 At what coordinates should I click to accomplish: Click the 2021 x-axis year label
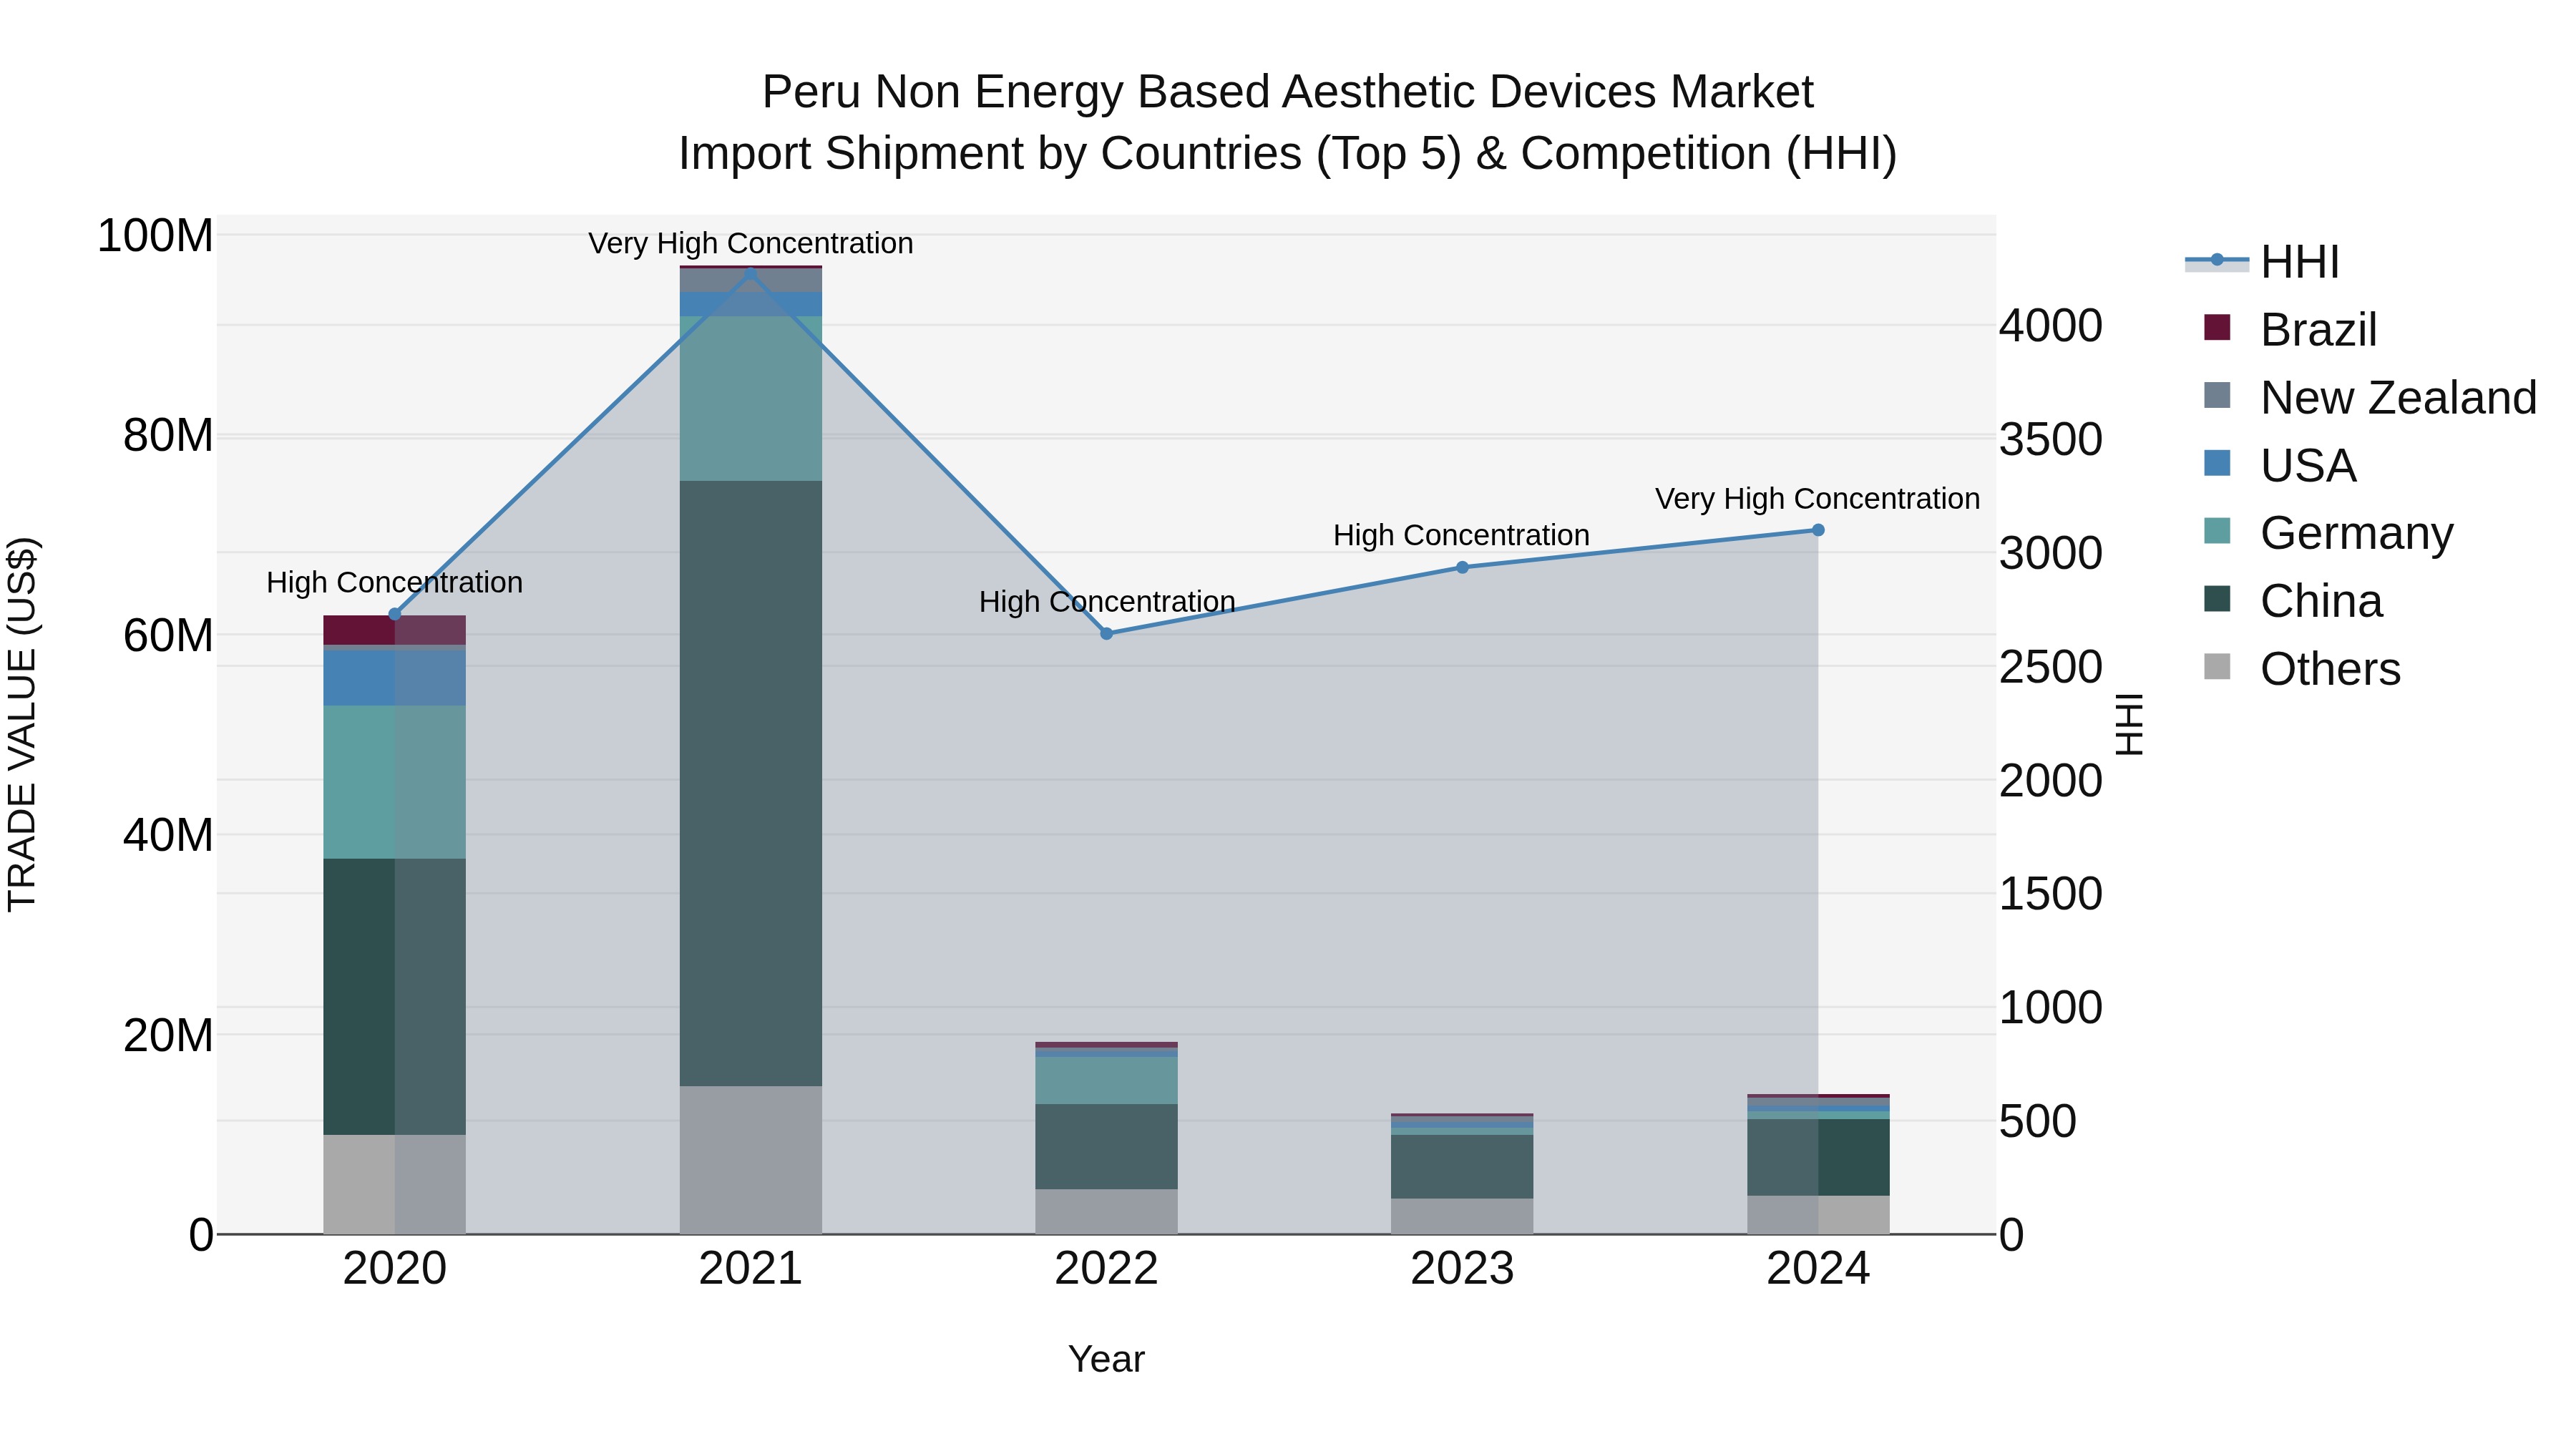pos(751,1269)
